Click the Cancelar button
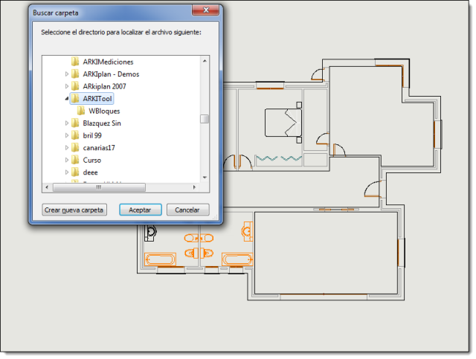 click(187, 210)
